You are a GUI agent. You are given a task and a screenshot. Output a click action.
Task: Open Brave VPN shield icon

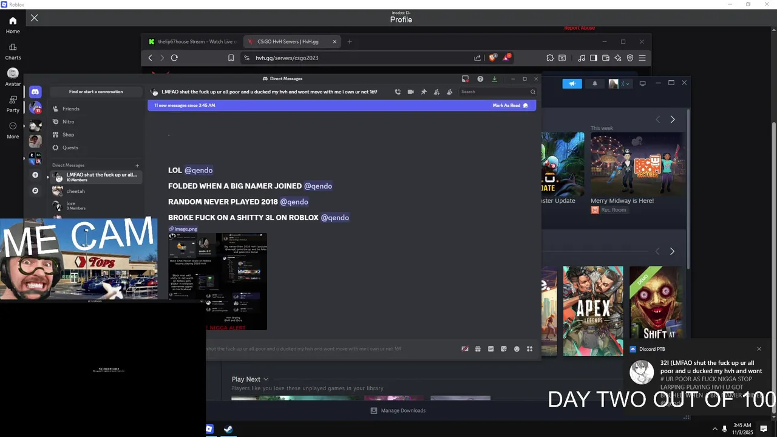pyautogui.click(x=630, y=58)
